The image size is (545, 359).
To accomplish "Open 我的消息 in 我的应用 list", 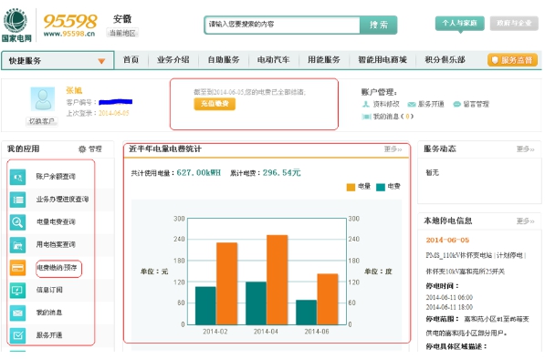I will pos(49,313).
